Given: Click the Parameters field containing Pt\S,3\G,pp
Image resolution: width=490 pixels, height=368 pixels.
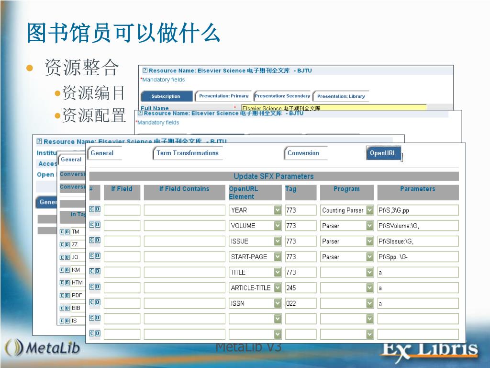Looking at the screenshot, I should (x=418, y=210).
